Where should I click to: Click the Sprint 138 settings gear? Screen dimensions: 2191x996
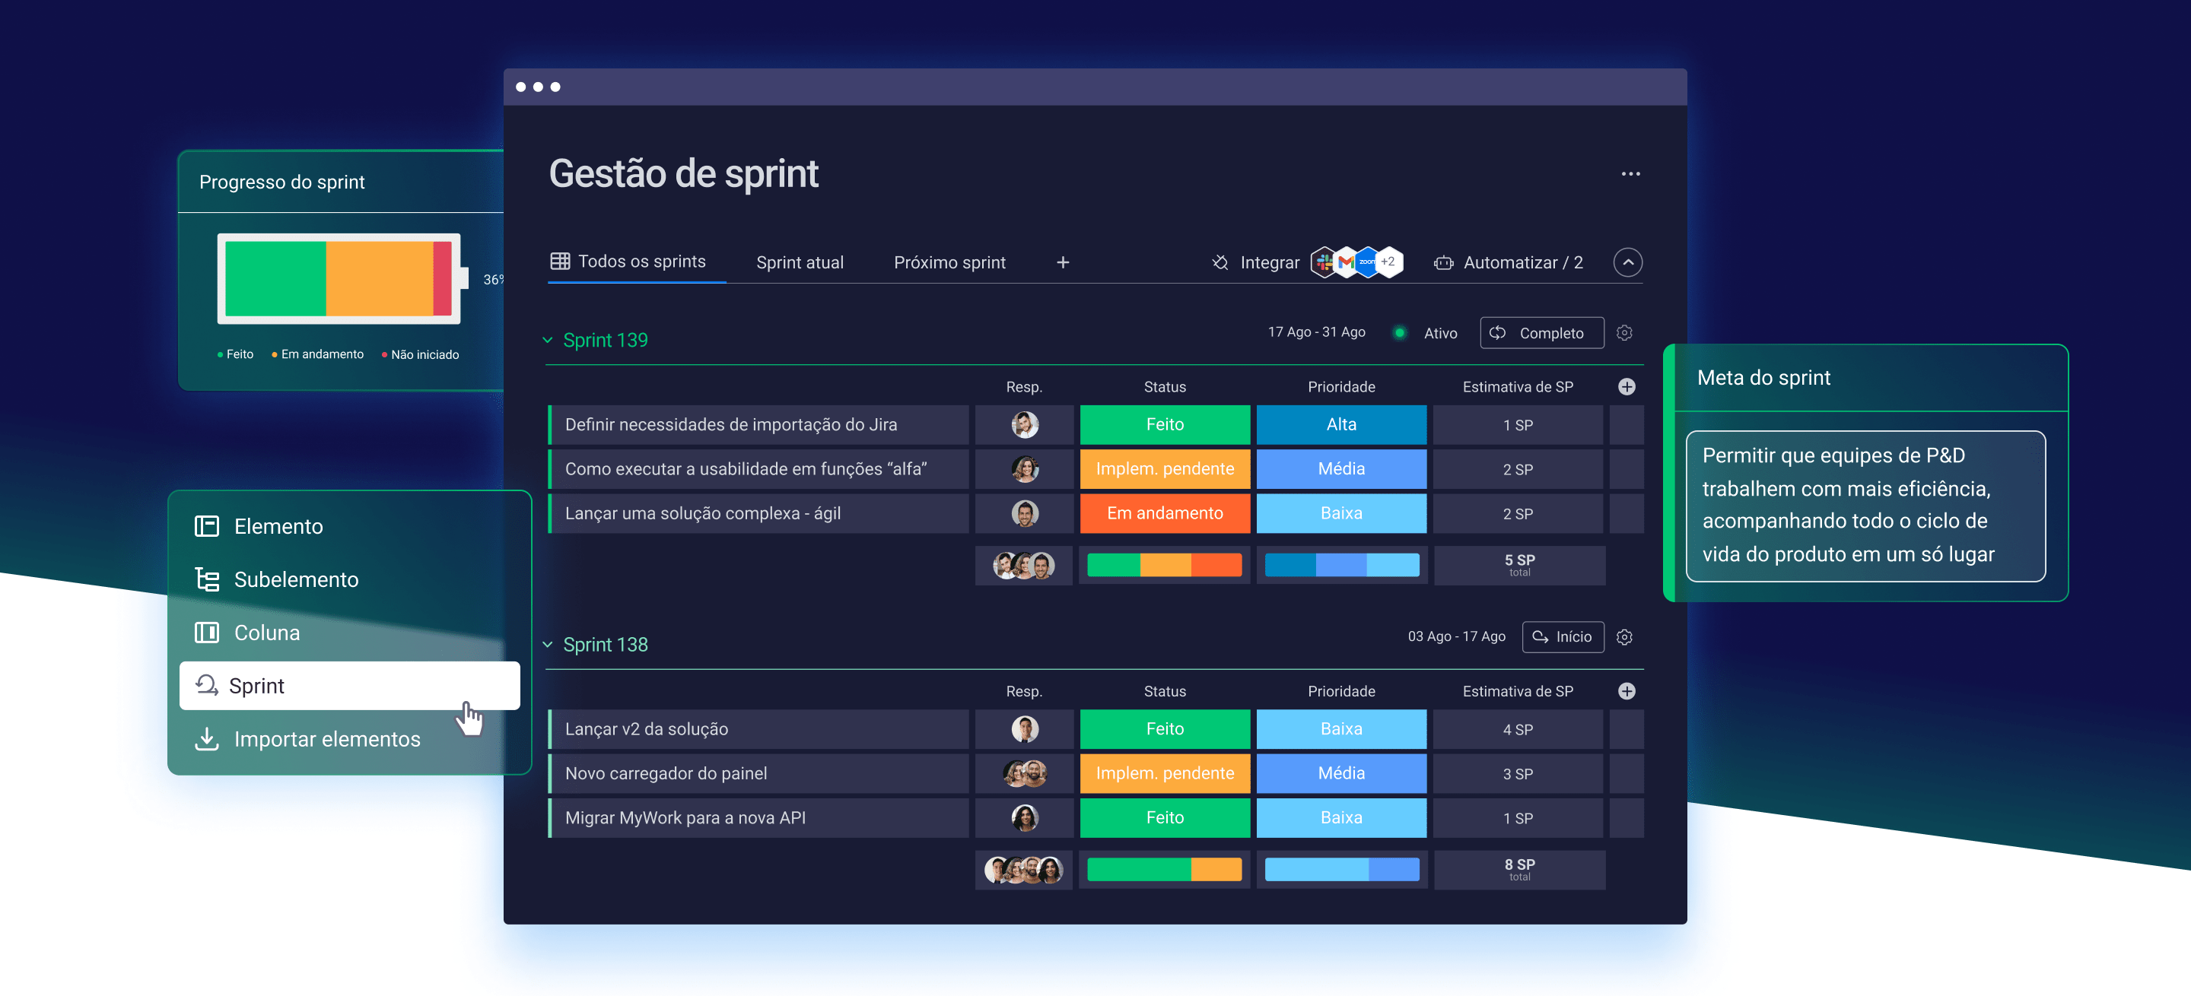pos(1624,637)
